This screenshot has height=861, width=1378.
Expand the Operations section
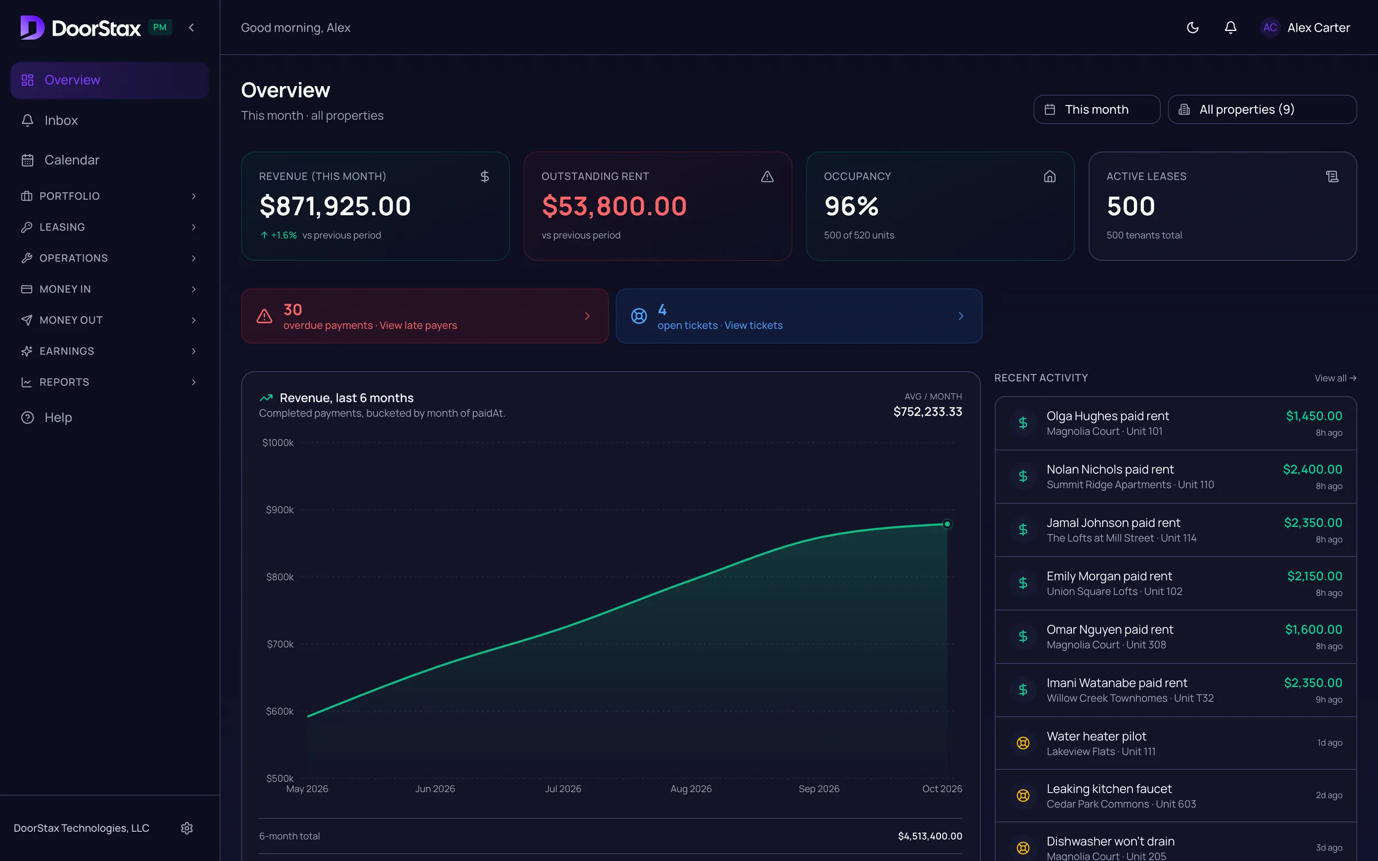tap(109, 258)
